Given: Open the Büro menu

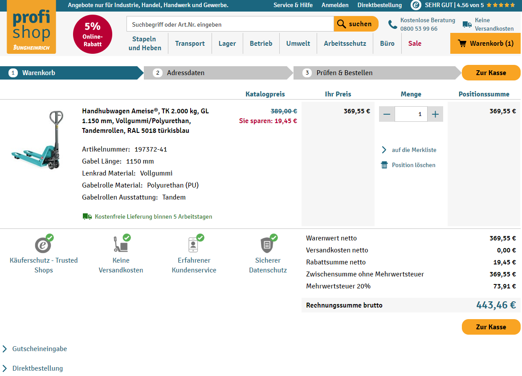Looking at the screenshot, I should pos(387,44).
